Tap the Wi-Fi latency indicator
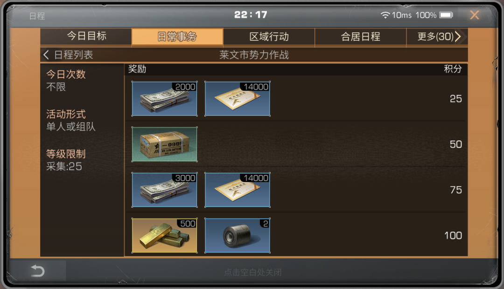 396,15
